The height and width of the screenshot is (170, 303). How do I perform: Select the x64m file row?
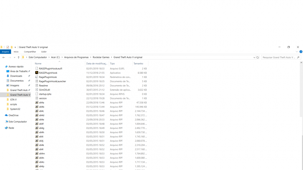pyautogui.click(x=91, y=153)
